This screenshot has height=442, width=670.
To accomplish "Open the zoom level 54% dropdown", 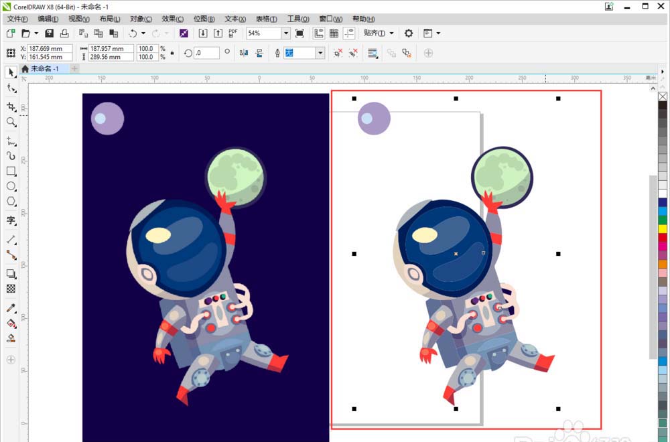I will 285,33.
